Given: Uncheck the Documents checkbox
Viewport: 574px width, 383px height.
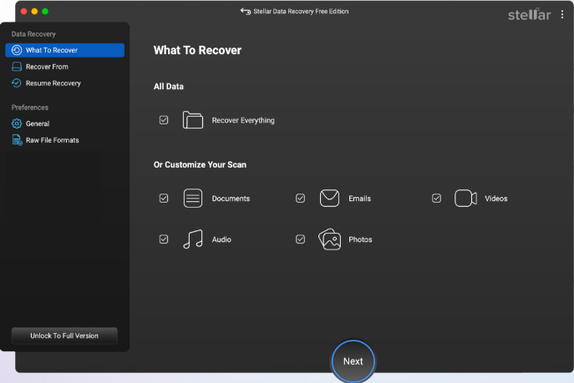Looking at the screenshot, I should (x=164, y=198).
